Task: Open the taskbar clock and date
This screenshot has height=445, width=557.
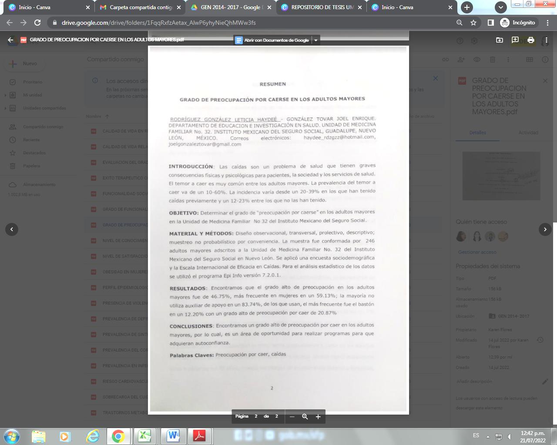Action: [533, 436]
